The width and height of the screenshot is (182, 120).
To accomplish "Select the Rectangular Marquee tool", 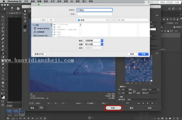I will (3, 21).
